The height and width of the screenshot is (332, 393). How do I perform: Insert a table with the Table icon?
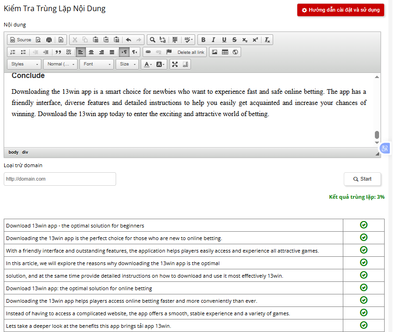click(225, 52)
